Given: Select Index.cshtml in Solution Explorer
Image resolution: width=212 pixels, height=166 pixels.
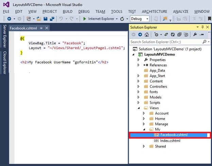Looking at the screenshot, I should (x=170, y=141).
